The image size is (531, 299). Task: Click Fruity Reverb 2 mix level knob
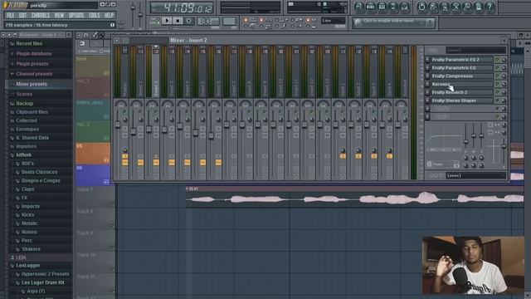tap(504, 92)
